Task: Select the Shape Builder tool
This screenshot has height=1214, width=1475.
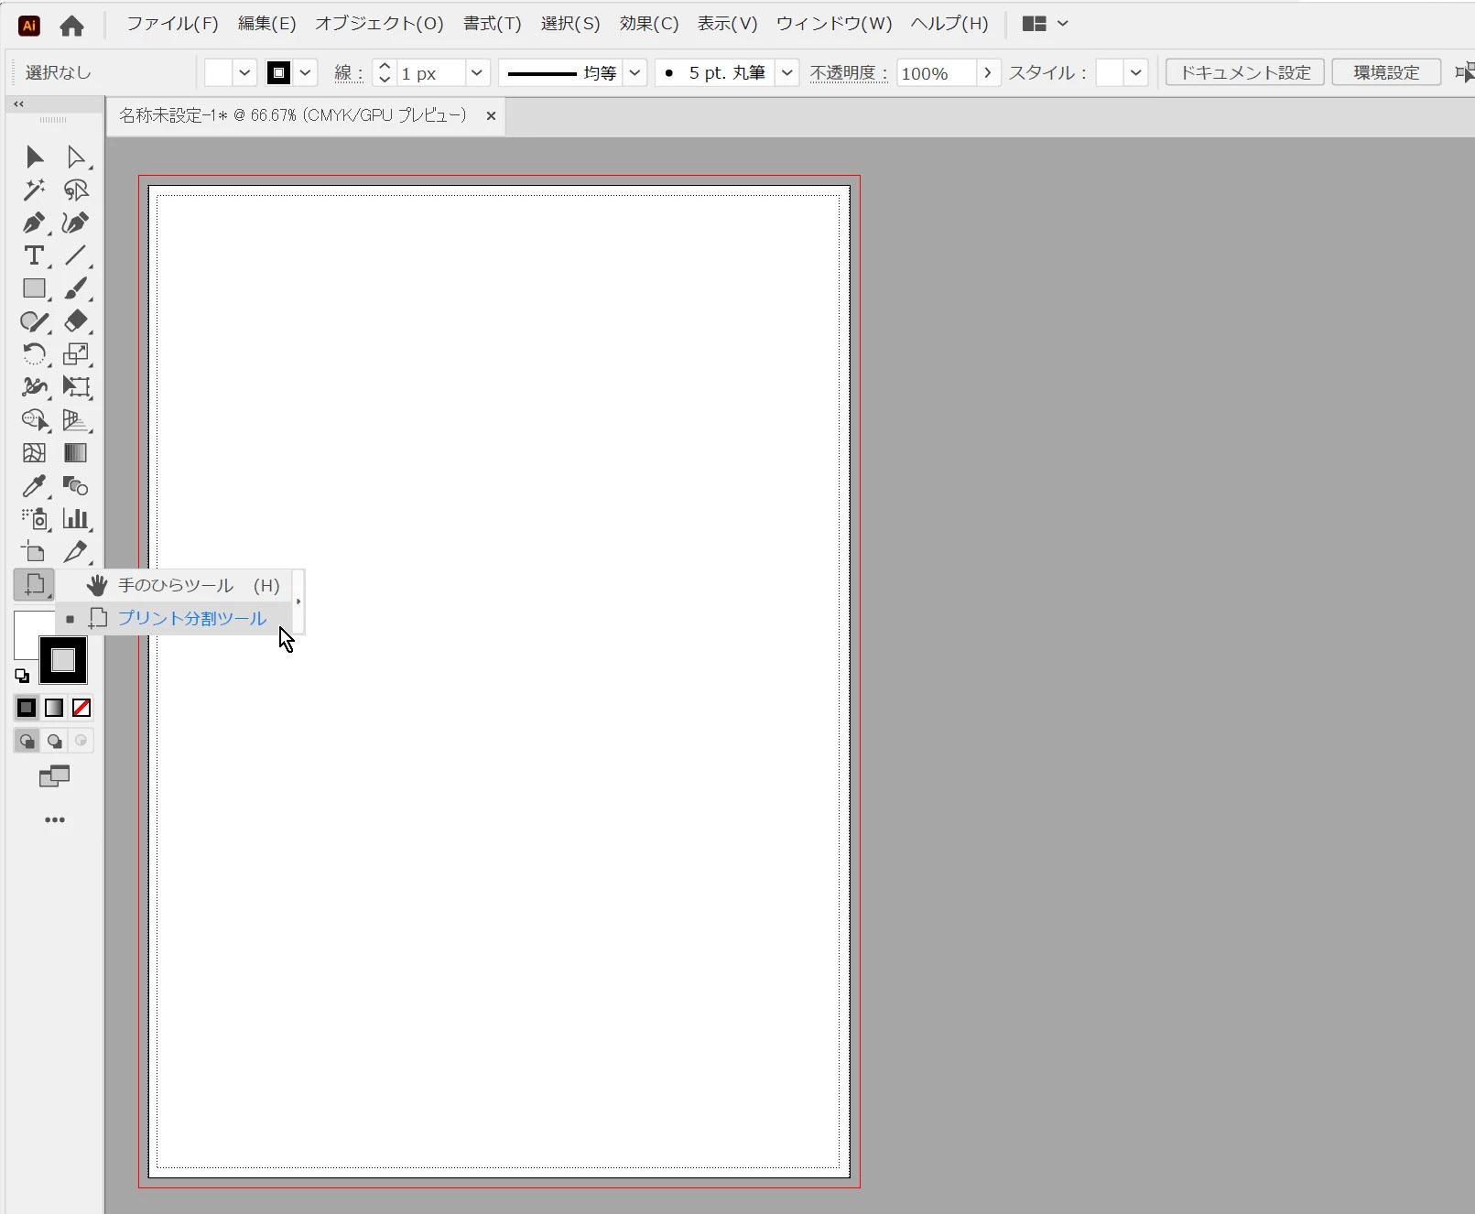Action: coord(35,420)
